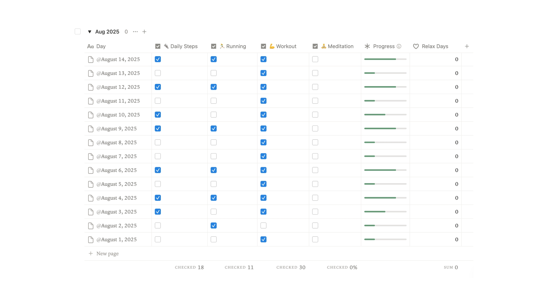537x302 pixels.
Task: Check Daily Steps for August 13, 2025
Action: [x=158, y=73]
